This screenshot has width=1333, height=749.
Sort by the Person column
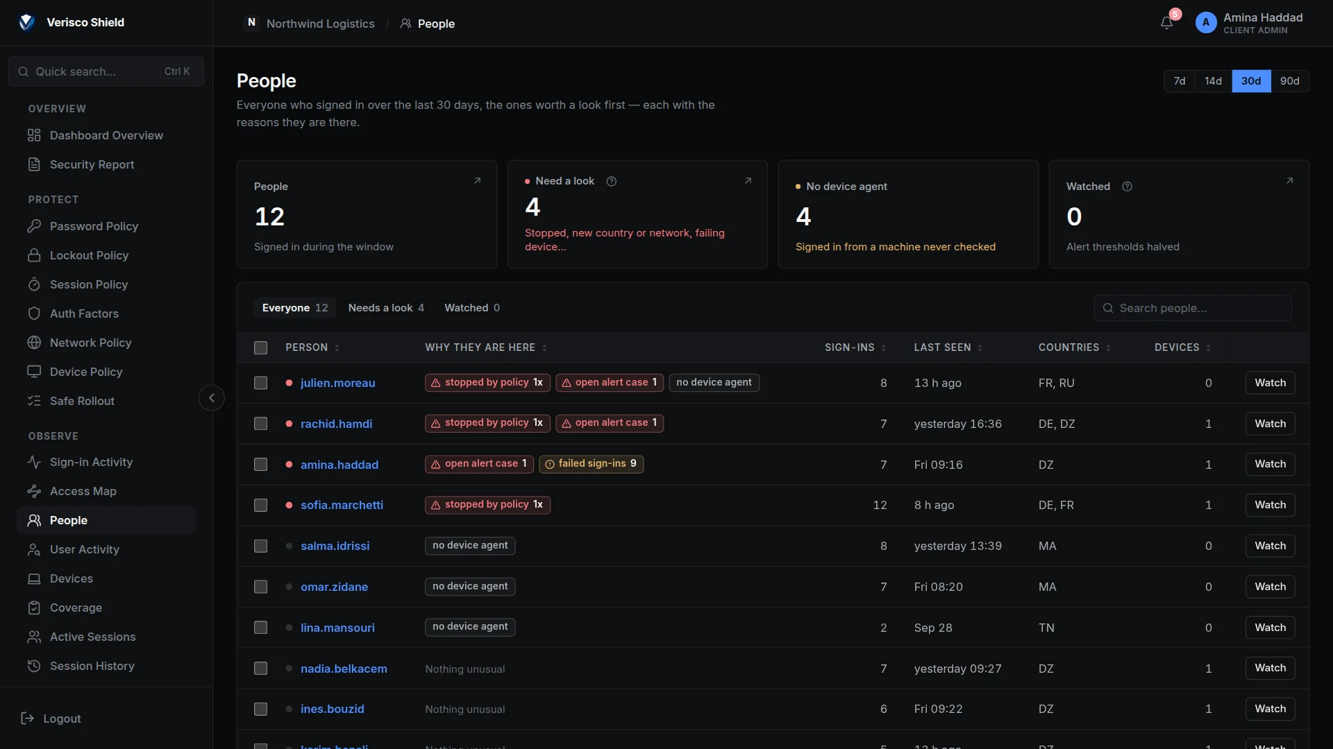tap(312, 347)
